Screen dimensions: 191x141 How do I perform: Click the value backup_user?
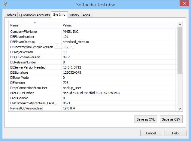pos(72,88)
